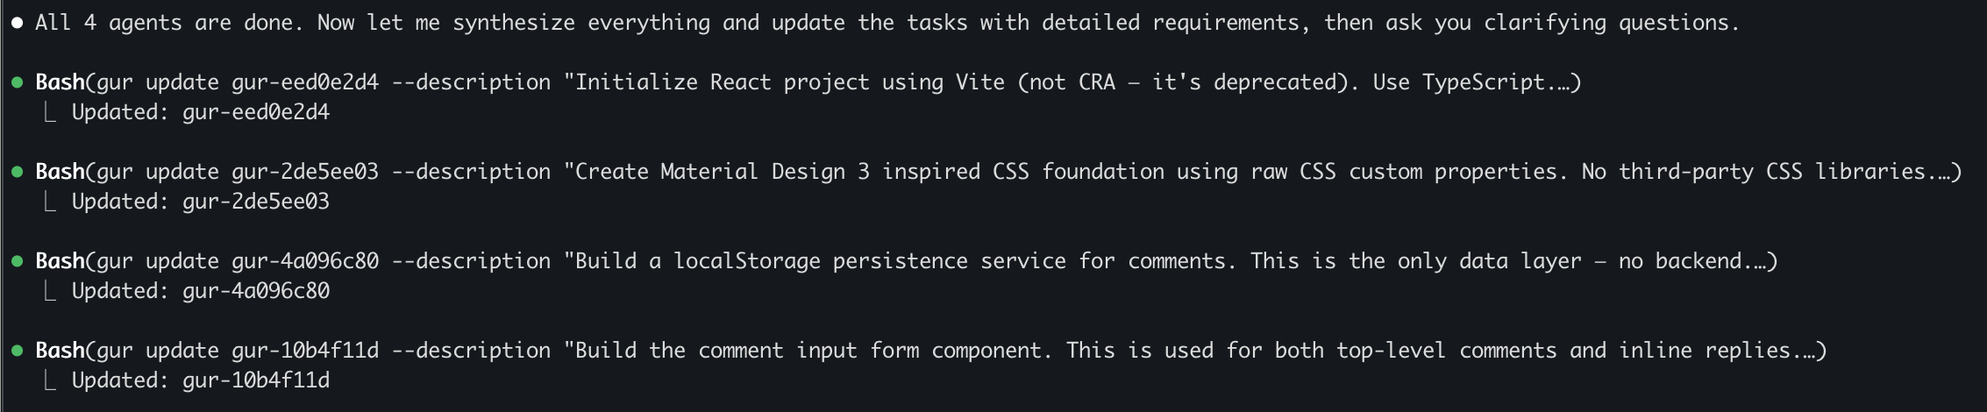Expand the truncated "Initialize React project" description ellipsis

click(1562, 83)
